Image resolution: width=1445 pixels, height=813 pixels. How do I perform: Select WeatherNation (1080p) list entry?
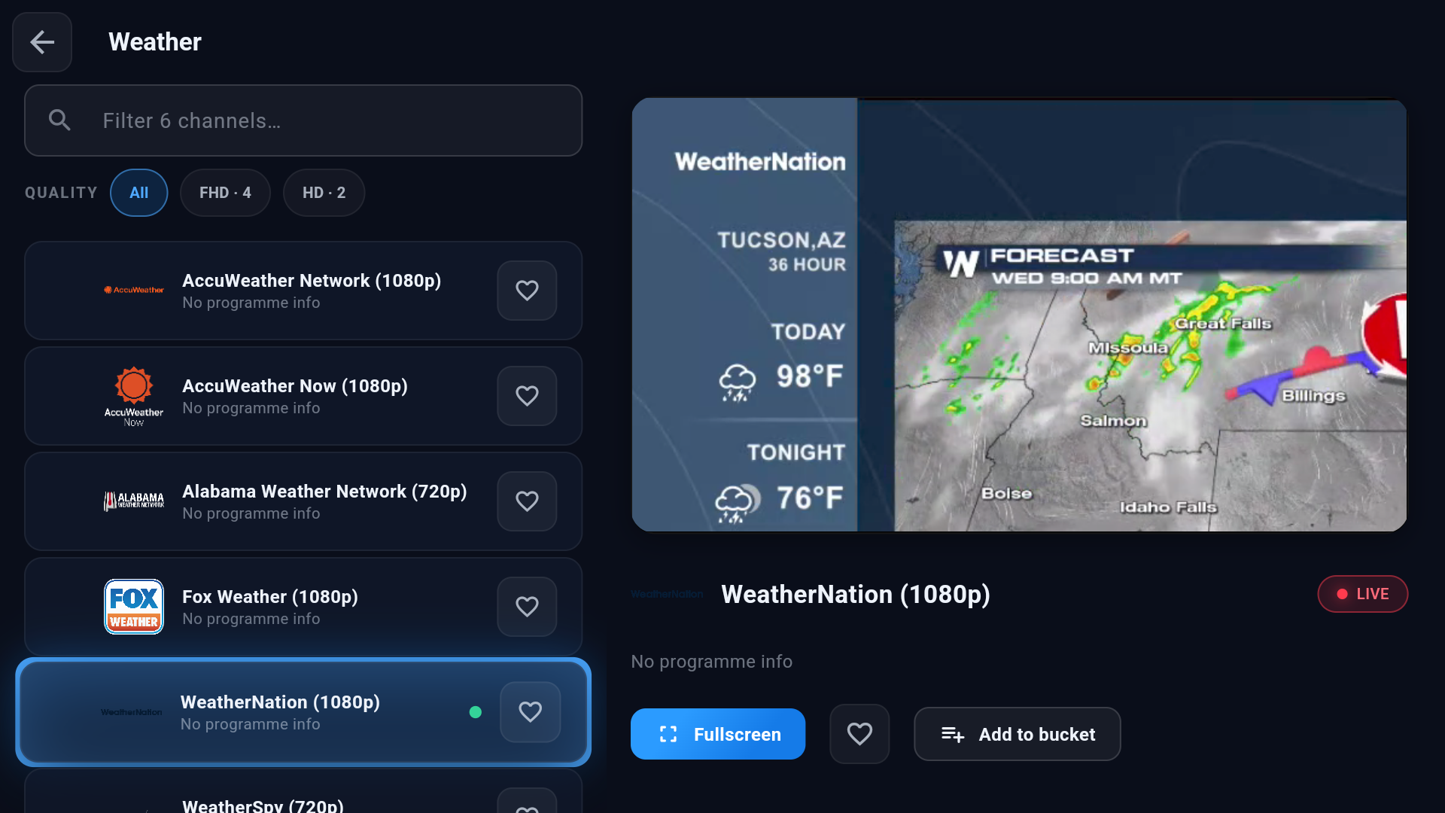(x=303, y=712)
